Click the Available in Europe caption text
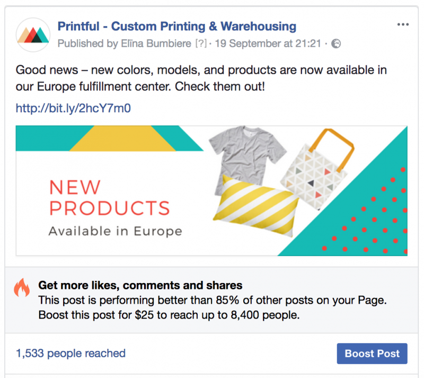The height and width of the screenshot is (378, 424). point(115,231)
